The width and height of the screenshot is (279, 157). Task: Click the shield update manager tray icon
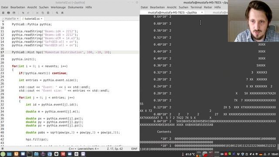tap(242, 154)
